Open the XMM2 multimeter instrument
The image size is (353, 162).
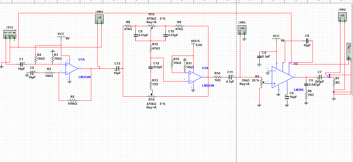point(342,18)
